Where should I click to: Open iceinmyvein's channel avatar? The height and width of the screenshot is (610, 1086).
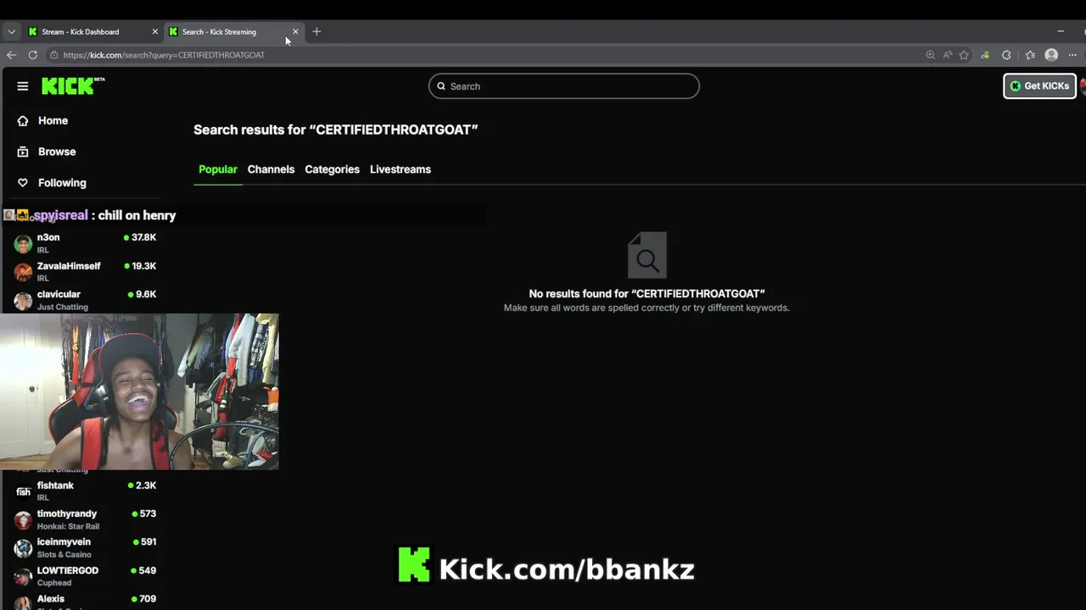pyautogui.click(x=23, y=548)
